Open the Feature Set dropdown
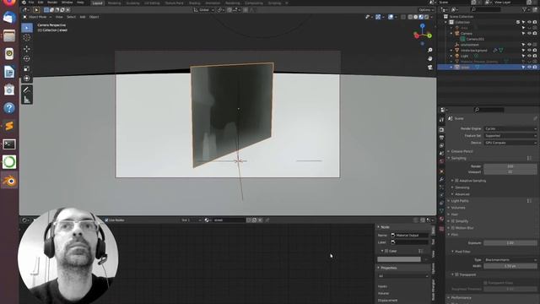 (x=510, y=136)
